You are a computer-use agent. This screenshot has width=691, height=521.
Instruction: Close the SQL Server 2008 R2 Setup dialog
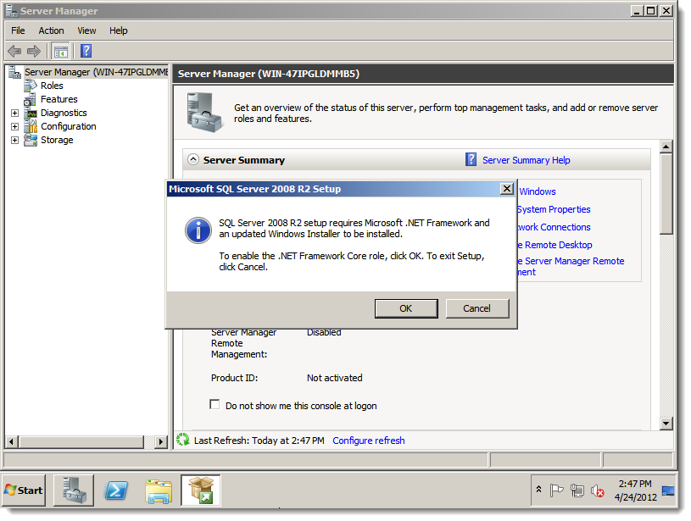click(507, 189)
